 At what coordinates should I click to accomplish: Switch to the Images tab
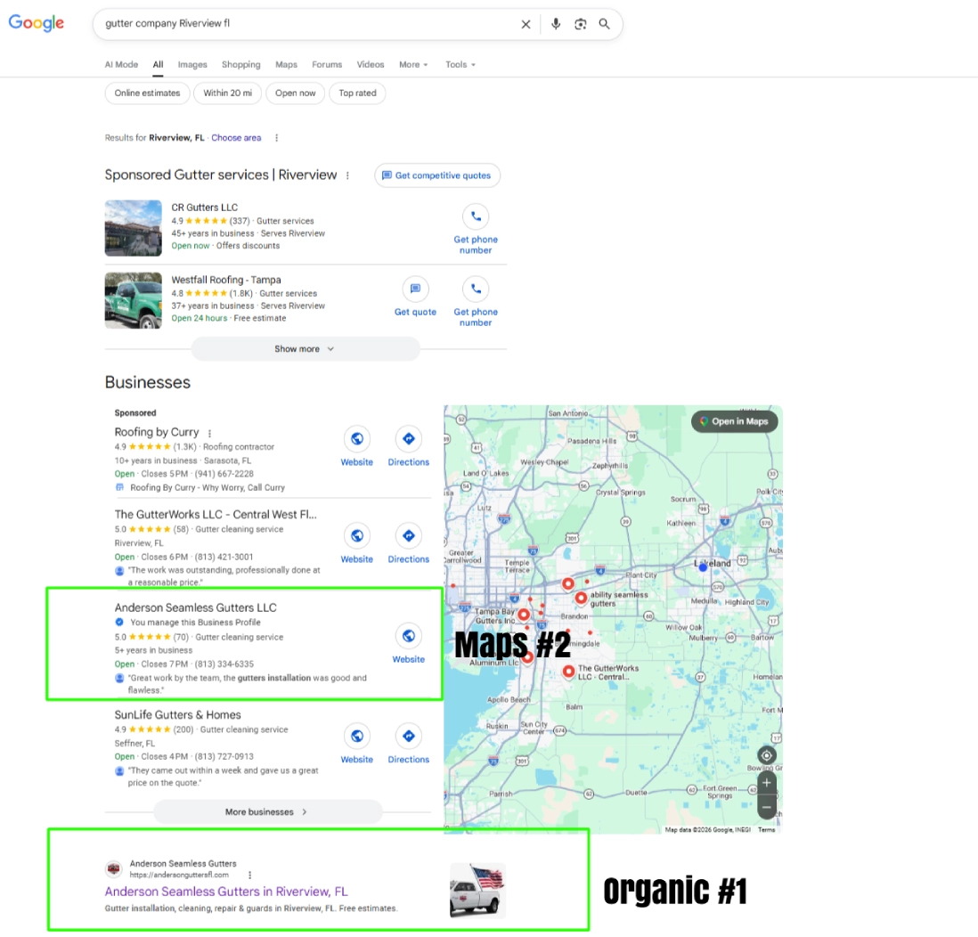pyautogui.click(x=192, y=64)
